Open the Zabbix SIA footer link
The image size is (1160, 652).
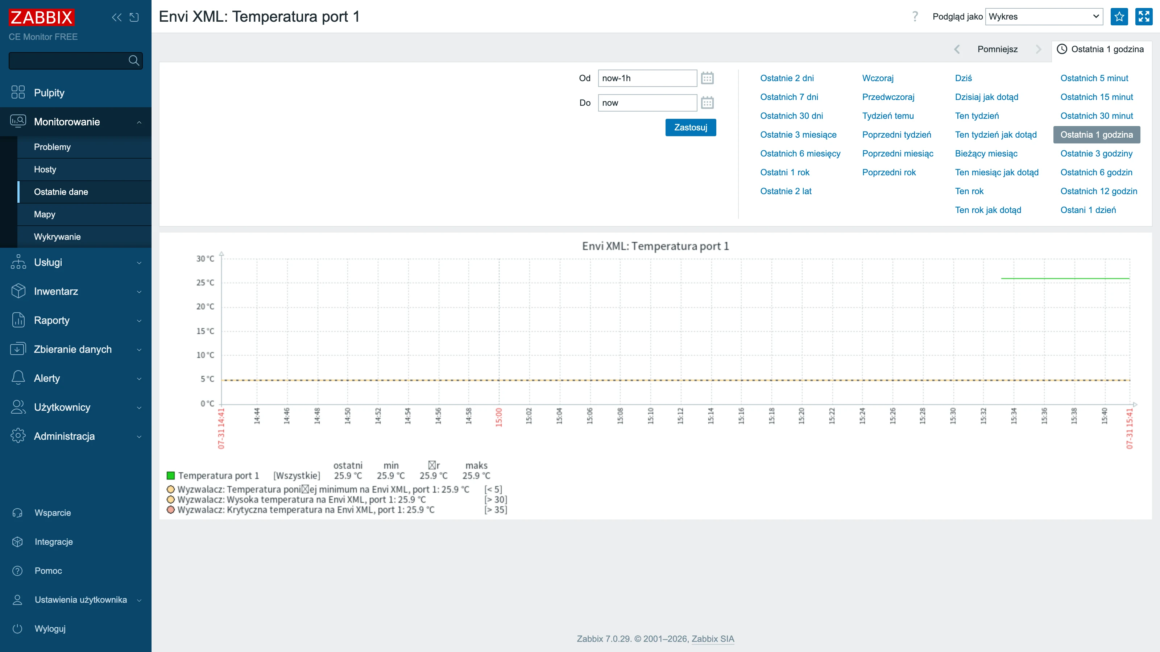[x=712, y=639]
